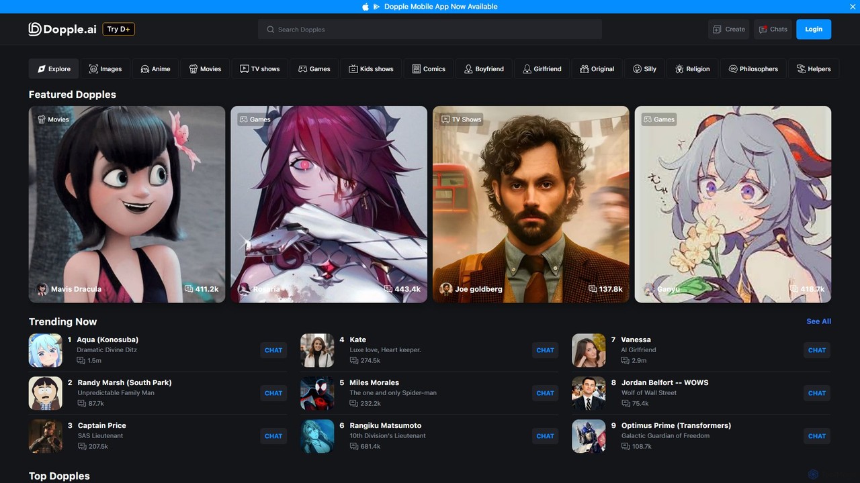This screenshot has width=860, height=483.
Task: Click Captain Price avatar thumbnail
Action: pos(46,436)
